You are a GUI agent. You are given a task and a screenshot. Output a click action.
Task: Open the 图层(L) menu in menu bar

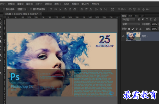[x=30, y=4]
